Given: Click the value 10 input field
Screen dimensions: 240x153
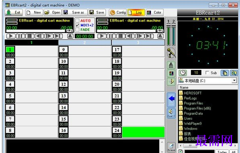Looking at the screenshot, I should click(196, 73).
